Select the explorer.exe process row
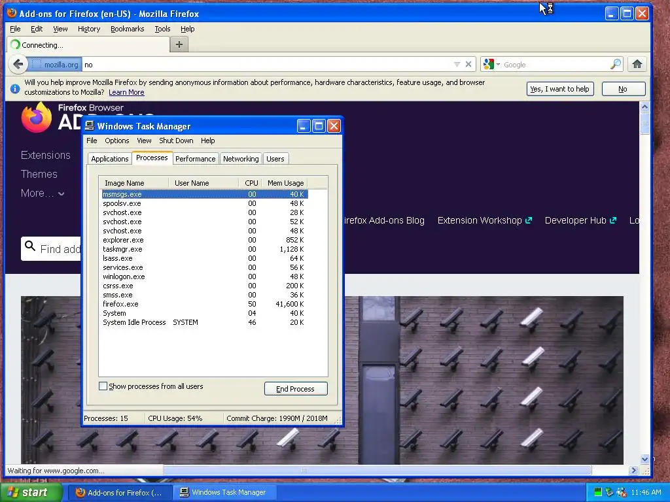Image resolution: width=670 pixels, height=502 pixels. [204, 240]
